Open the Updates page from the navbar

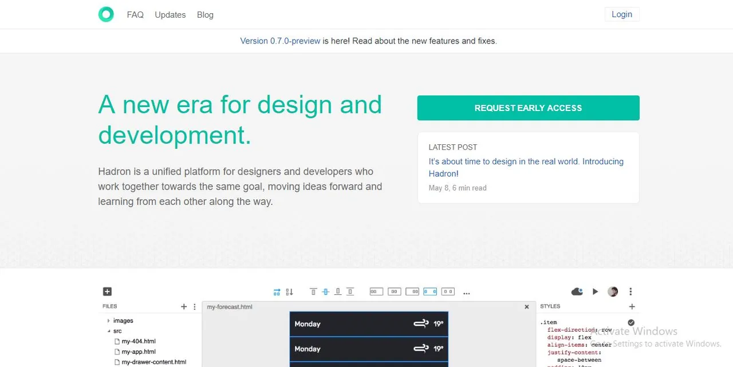(x=170, y=14)
